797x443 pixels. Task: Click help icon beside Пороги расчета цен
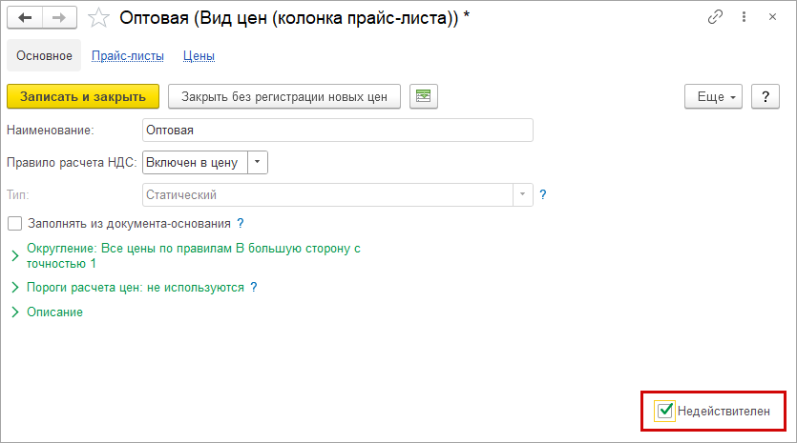[254, 286]
